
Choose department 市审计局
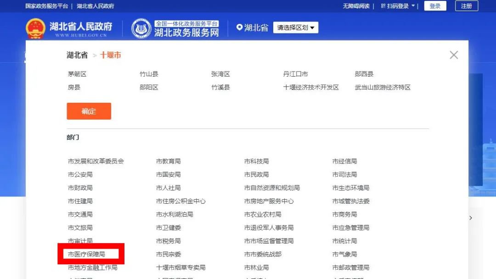(80, 241)
